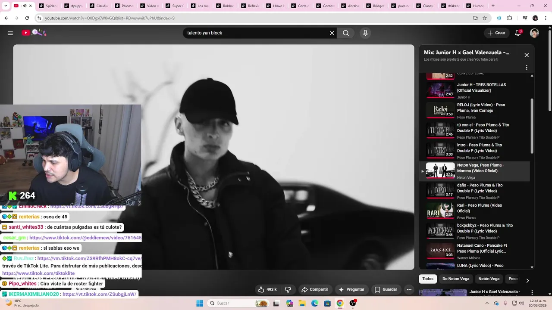552x310 pixels.
Task: Play daño - Peso Pluma playlist item
Action: coord(474,191)
